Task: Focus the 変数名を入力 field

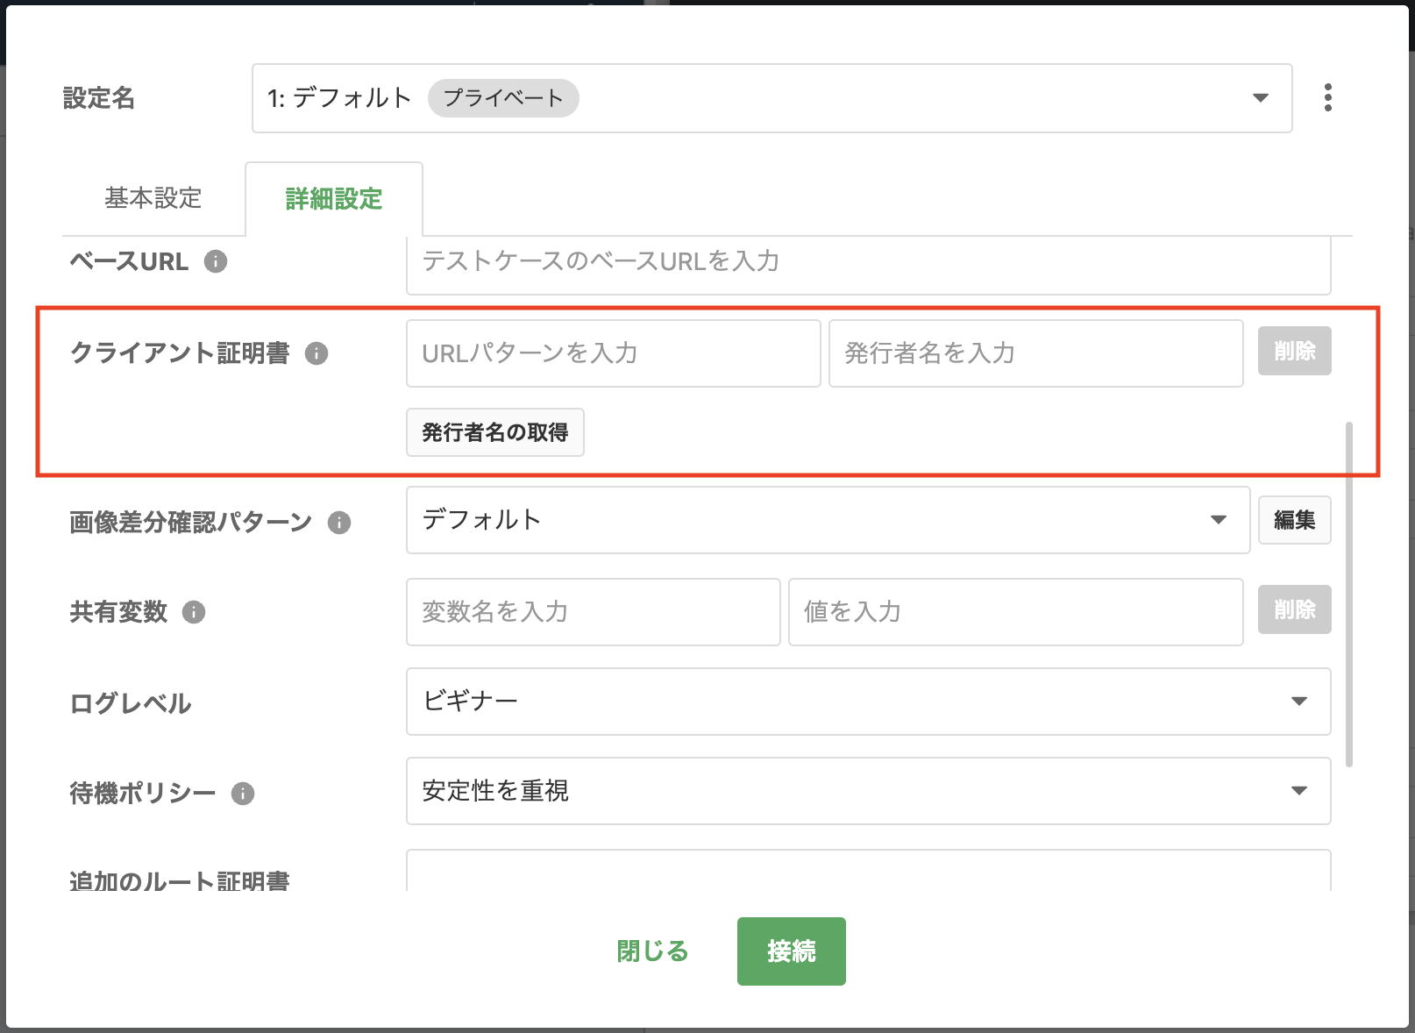Action: point(594,612)
